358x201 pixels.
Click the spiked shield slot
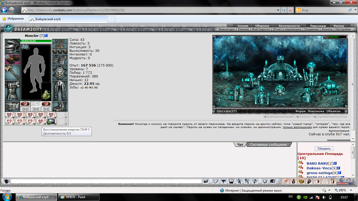(60, 72)
